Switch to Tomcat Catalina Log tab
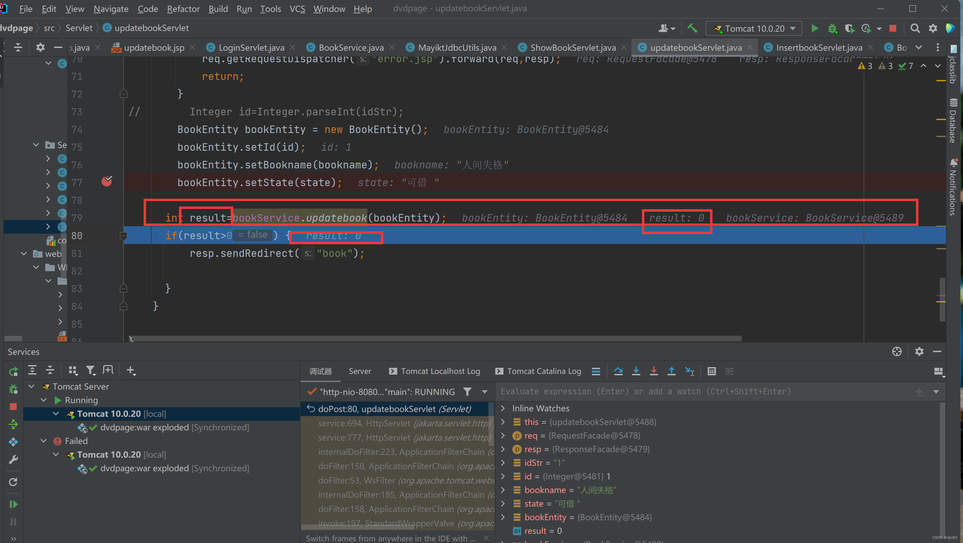Screen dimensions: 963x543 pos(538,371)
